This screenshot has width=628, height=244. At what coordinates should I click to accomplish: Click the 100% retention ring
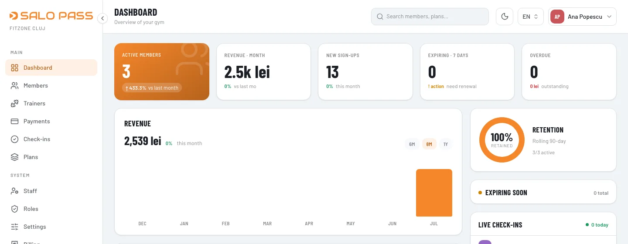(x=502, y=140)
